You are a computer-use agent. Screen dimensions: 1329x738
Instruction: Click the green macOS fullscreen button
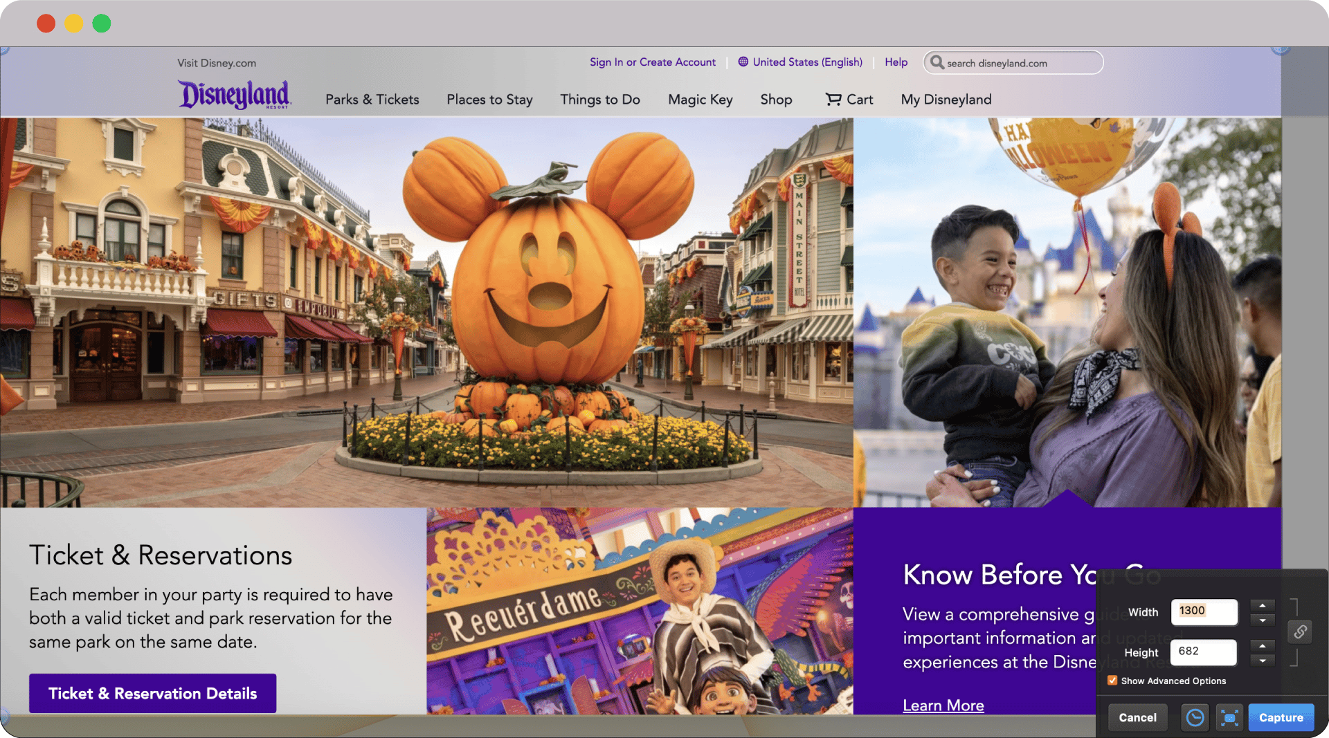(102, 24)
